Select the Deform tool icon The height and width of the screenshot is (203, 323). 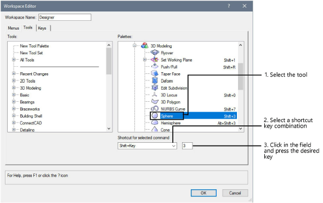coord(155,80)
